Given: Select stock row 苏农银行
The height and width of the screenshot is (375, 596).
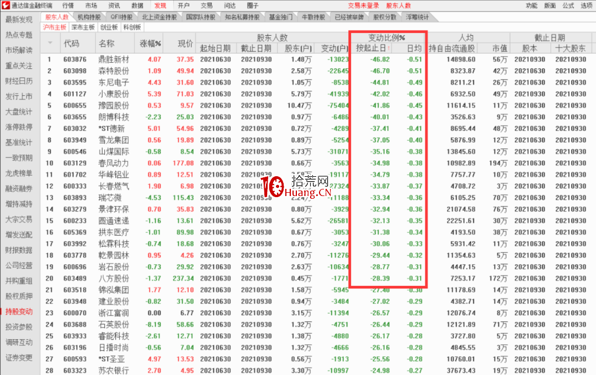Looking at the screenshot, I should tap(317, 371).
